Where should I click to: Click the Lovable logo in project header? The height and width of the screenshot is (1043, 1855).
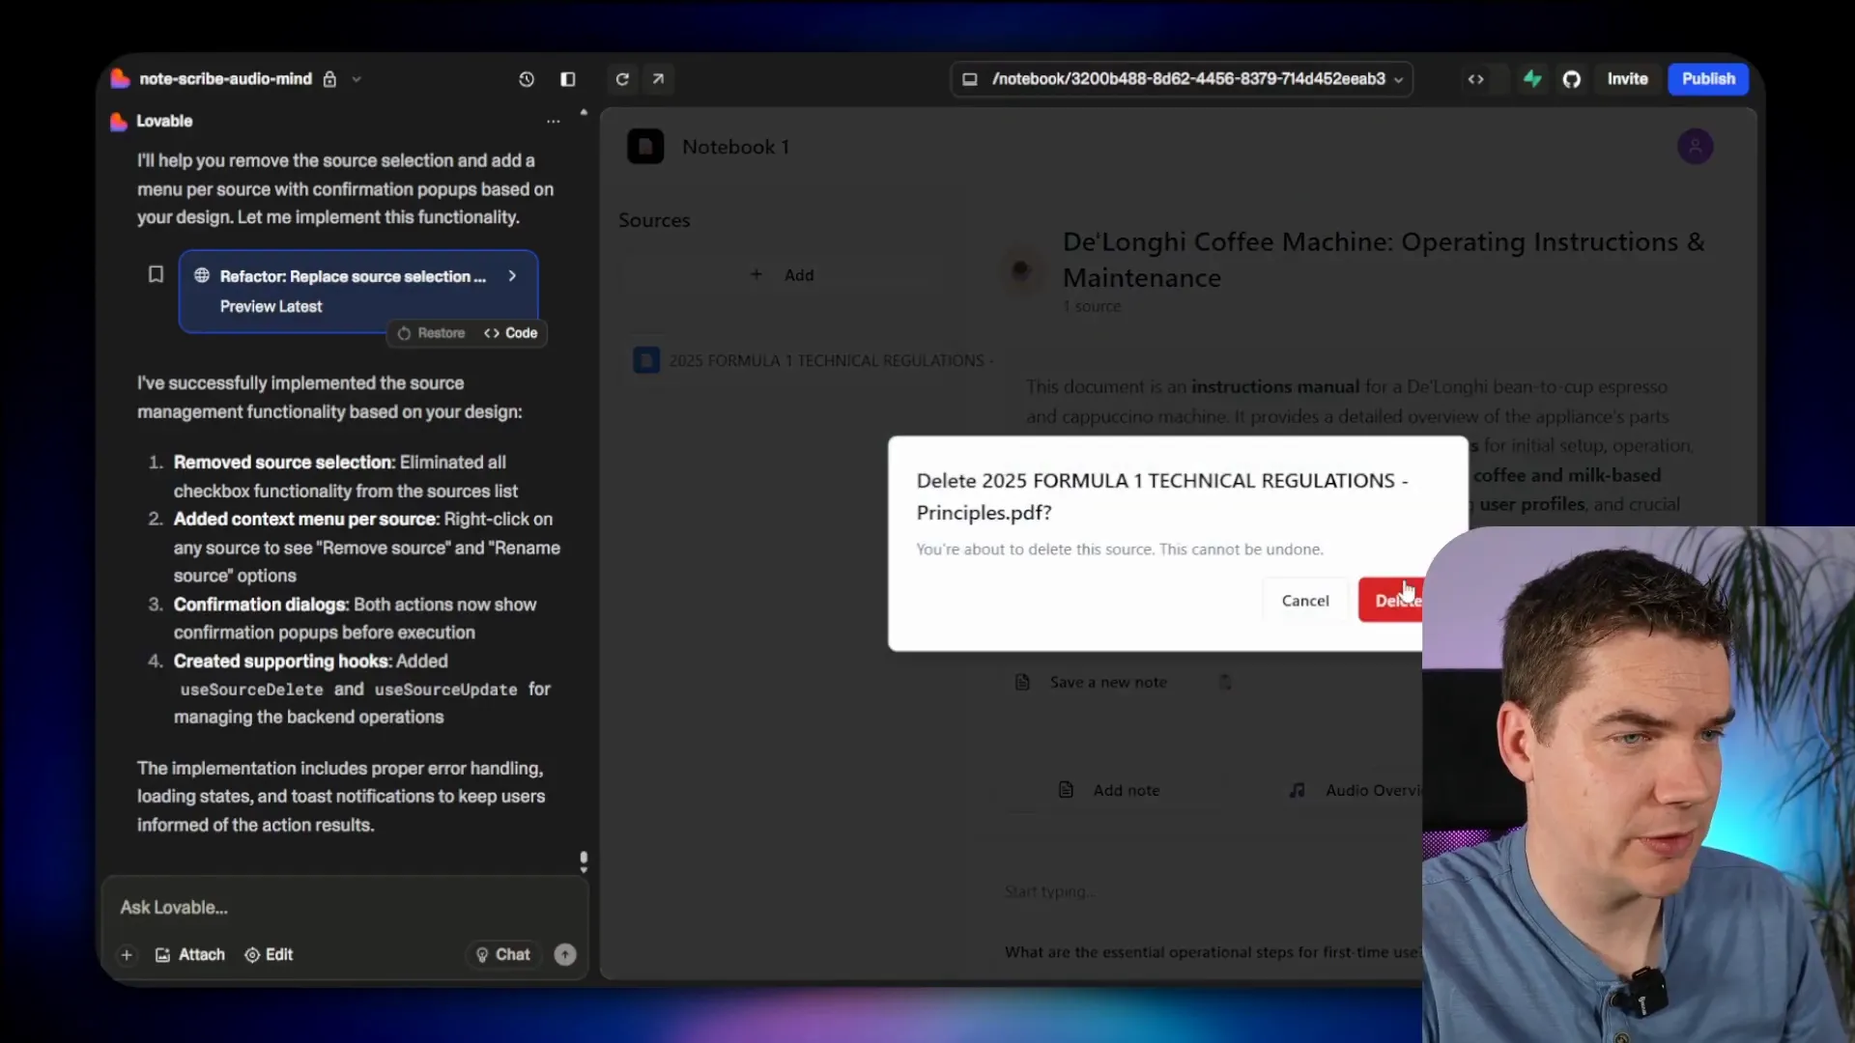[x=120, y=79]
